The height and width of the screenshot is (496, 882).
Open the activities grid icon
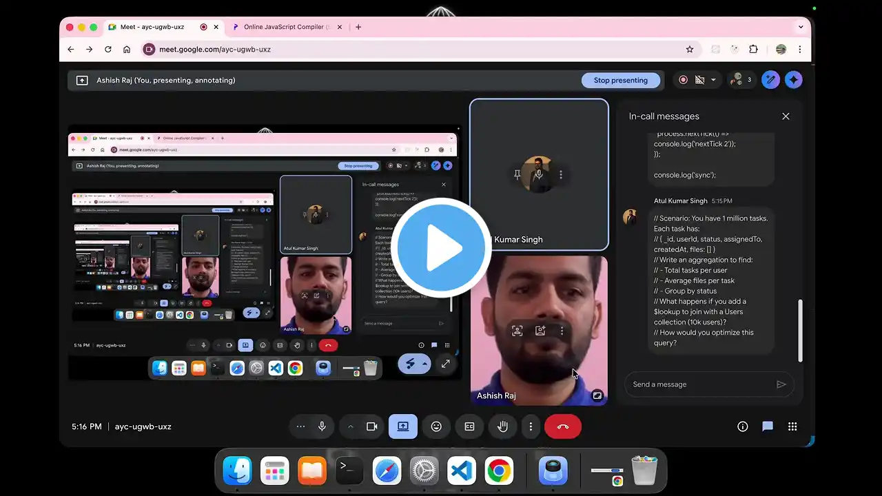point(792,426)
